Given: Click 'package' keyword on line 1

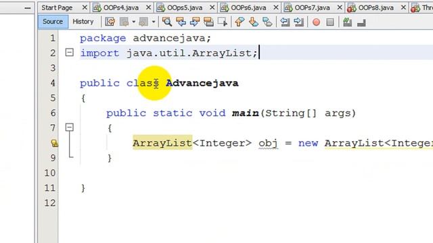Looking at the screenshot, I should (103, 38).
